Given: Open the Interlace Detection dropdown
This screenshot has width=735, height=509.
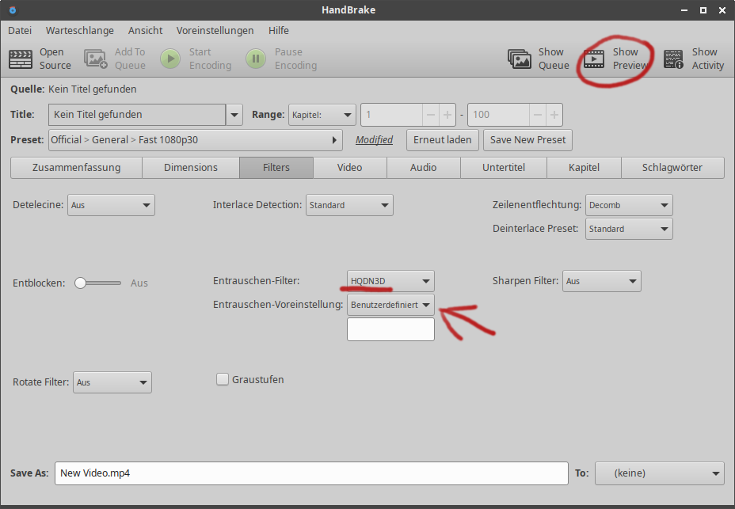Looking at the screenshot, I should 349,205.
